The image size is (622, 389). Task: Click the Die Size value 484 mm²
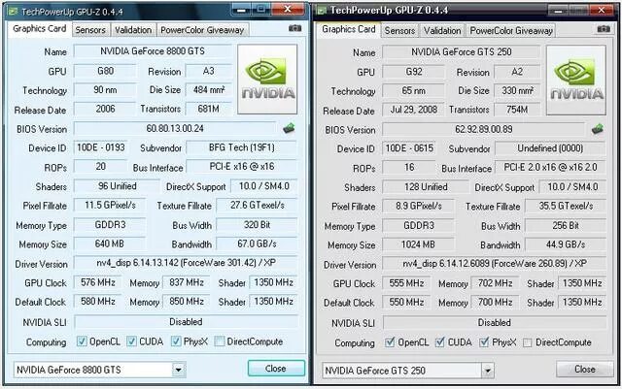(209, 90)
